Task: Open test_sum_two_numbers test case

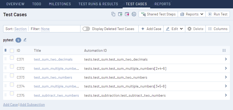Action: click(x=53, y=77)
